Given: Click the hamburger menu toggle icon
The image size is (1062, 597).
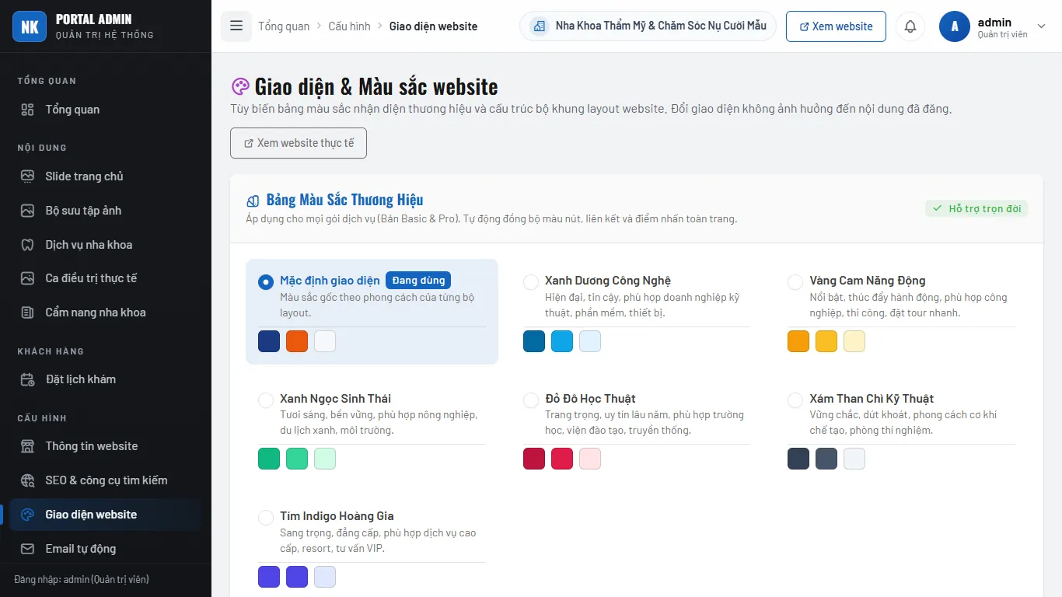Looking at the screenshot, I should [236, 26].
